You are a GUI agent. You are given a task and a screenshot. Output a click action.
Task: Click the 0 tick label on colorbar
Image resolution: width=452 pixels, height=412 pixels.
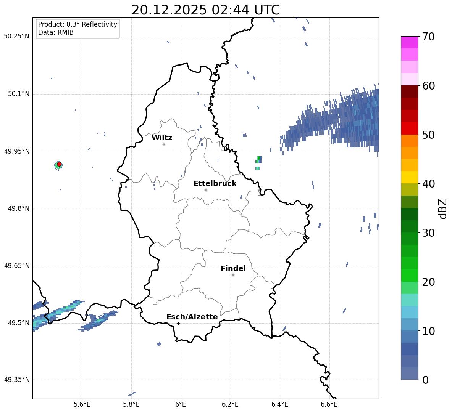point(425,380)
